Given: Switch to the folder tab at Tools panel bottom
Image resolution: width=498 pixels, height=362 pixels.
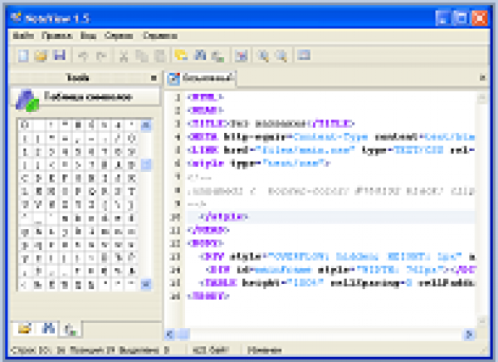Looking at the screenshot, I should pyautogui.click(x=26, y=328).
